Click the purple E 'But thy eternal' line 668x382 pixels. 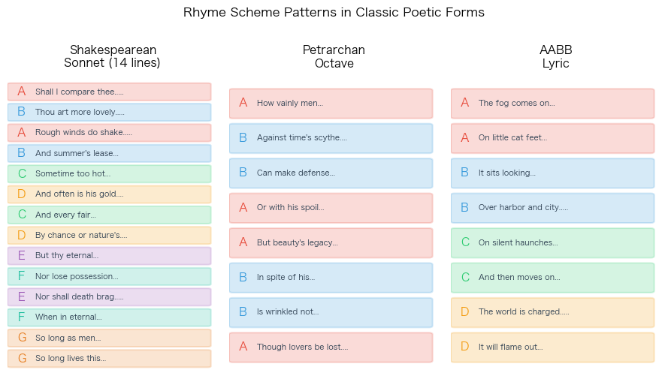coord(110,256)
